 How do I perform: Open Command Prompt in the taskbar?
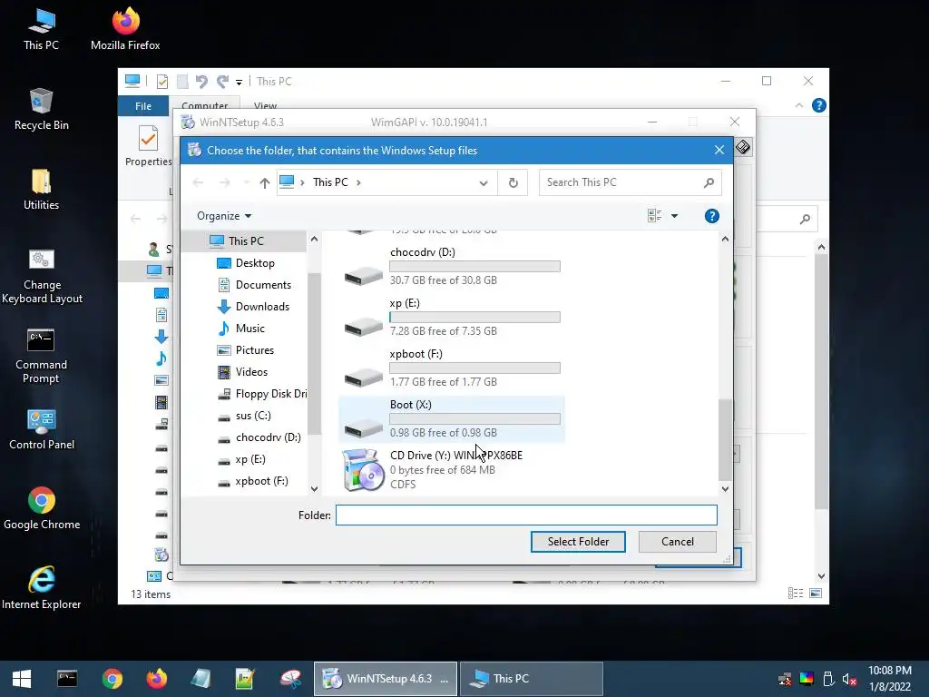click(67, 679)
